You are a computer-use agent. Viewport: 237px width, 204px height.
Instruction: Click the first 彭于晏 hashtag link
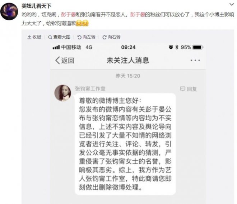68,14
